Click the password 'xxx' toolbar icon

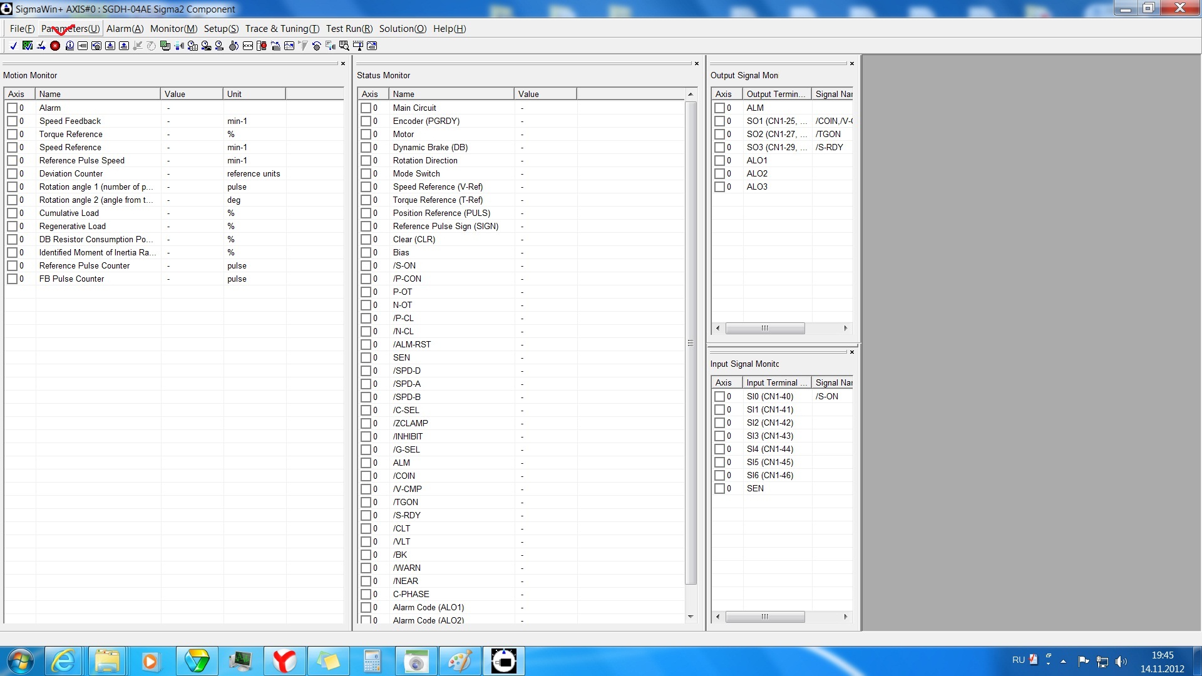[x=248, y=46]
